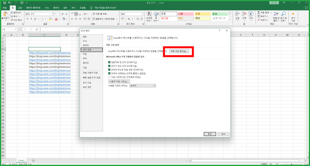Viewport: 310px width, 166px height.
Task: Uncheck ignore words with numbers (숫자가 있는 단어) checkbox
Action: [109, 66]
